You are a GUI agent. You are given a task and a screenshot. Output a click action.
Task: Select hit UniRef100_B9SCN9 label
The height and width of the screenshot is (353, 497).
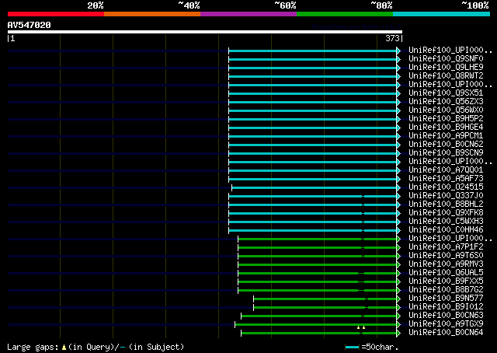click(446, 153)
